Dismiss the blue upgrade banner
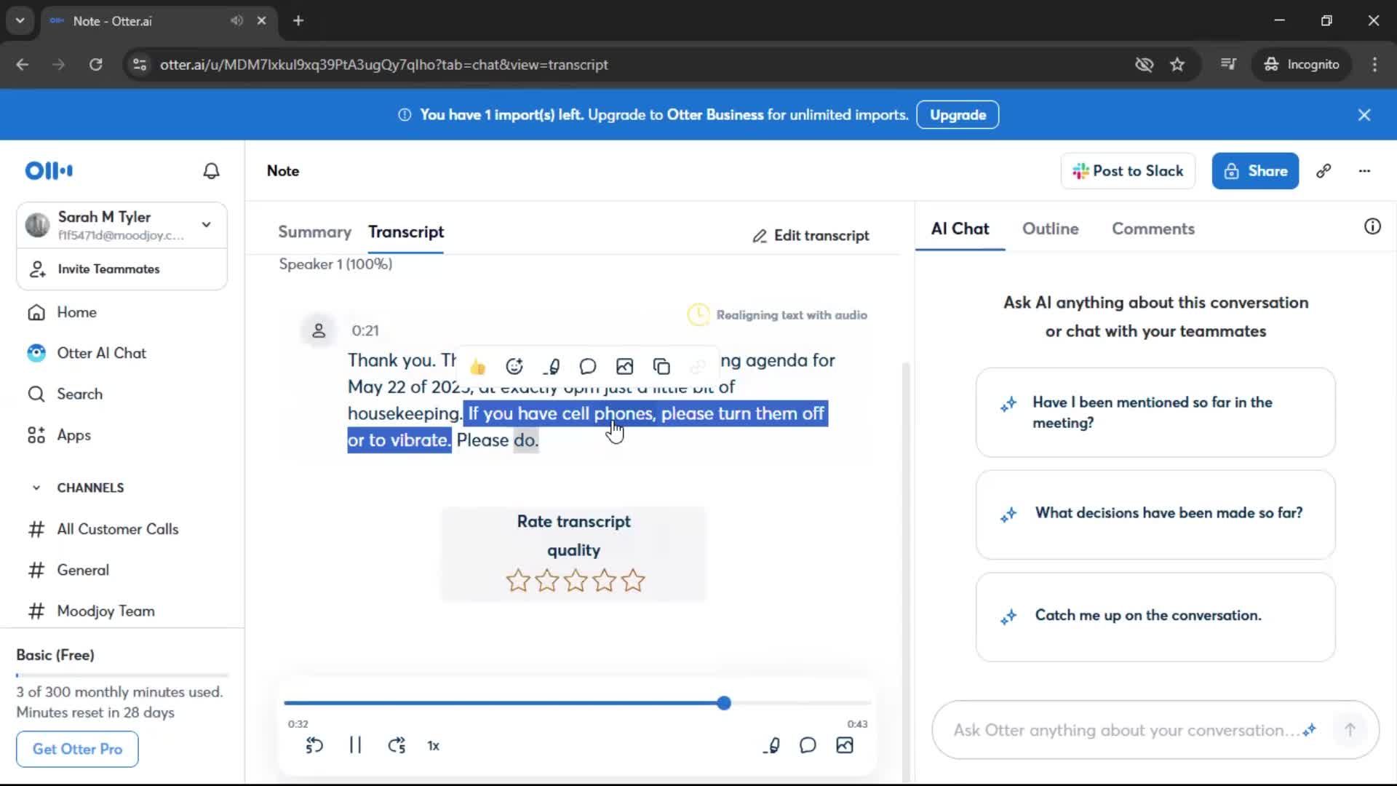Screen dimensions: 1397x786 (1364, 115)
